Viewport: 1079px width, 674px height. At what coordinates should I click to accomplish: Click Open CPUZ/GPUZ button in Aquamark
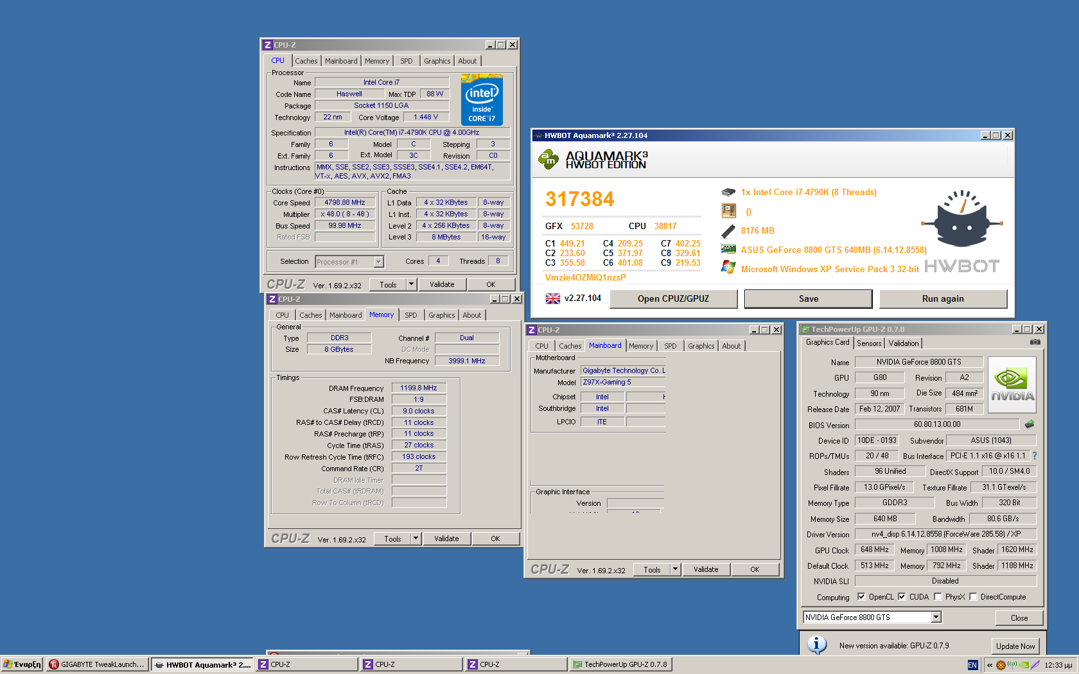tap(673, 298)
